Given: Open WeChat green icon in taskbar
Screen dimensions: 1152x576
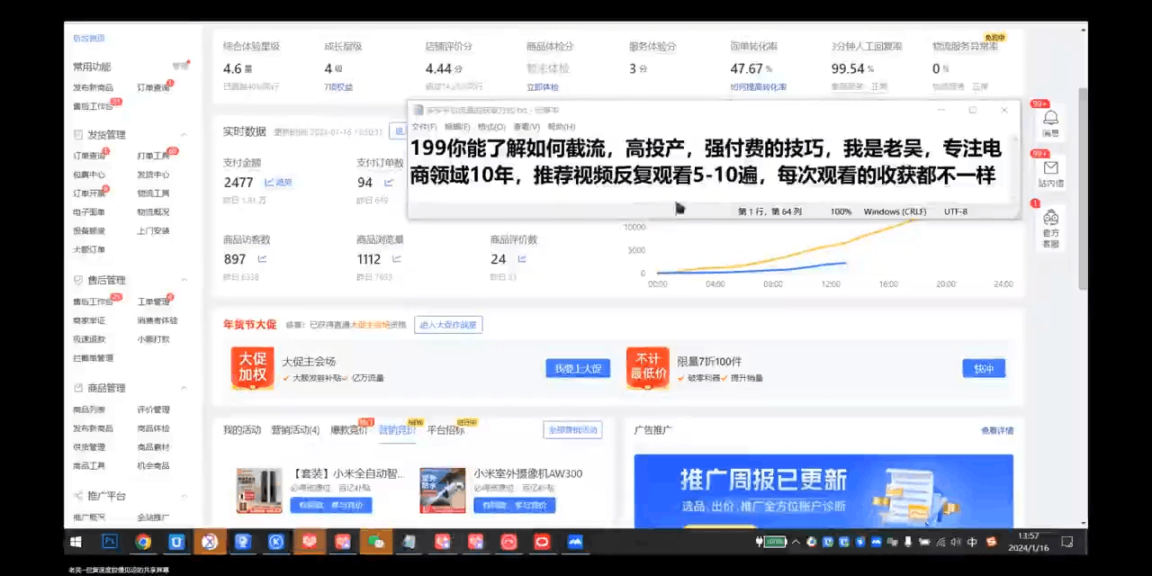Looking at the screenshot, I should click(376, 542).
